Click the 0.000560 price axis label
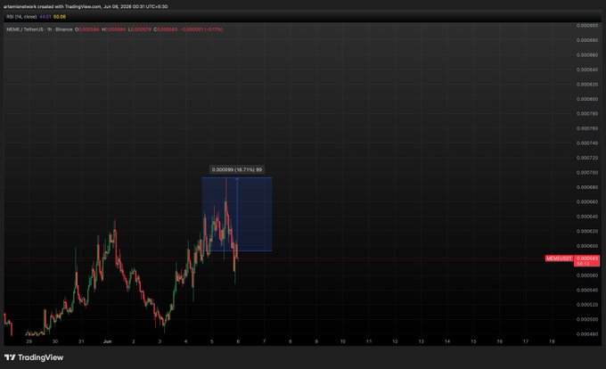The width and height of the screenshot is (606, 369). tap(587, 275)
